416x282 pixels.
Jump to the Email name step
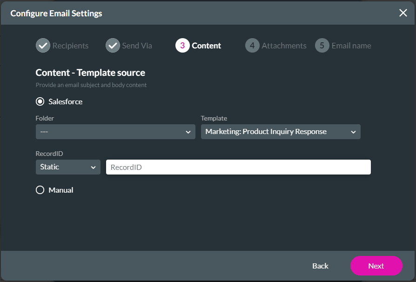coord(343,45)
